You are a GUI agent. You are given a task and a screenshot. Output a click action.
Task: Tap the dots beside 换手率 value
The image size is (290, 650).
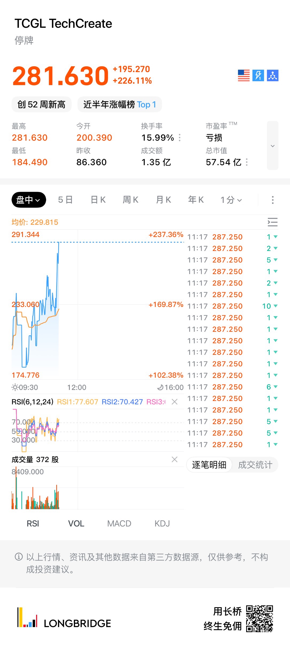[x=180, y=138]
